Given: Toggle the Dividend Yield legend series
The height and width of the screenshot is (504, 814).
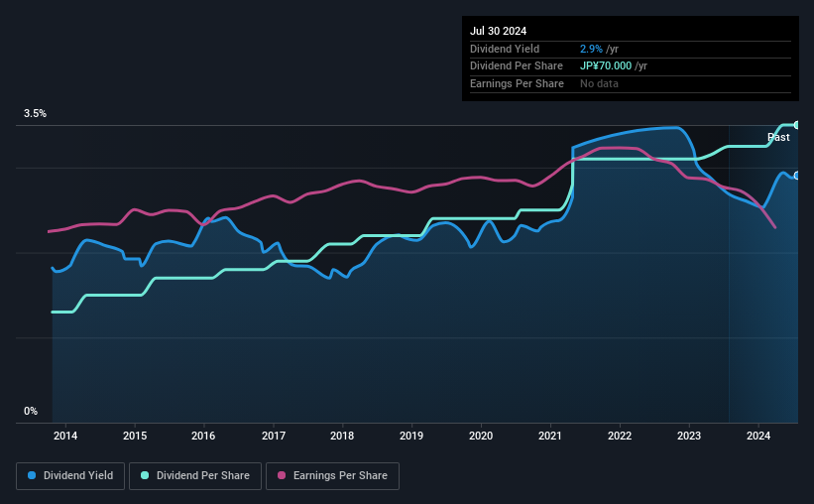Looking at the screenshot, I should tap(70, 476).
